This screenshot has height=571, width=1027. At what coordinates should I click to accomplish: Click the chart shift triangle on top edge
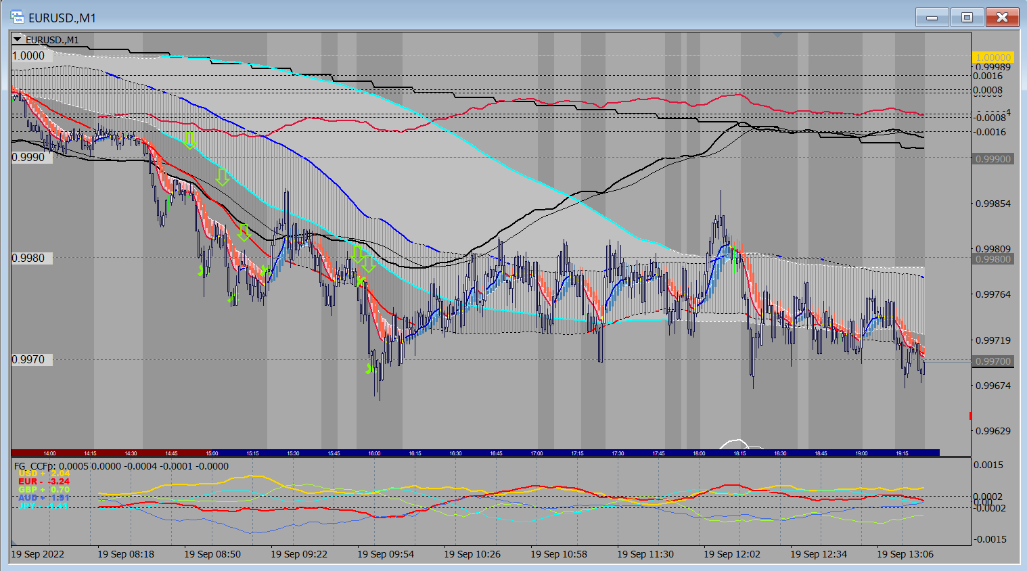tap(777, 34)
